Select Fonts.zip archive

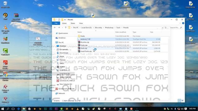(119, 45)
